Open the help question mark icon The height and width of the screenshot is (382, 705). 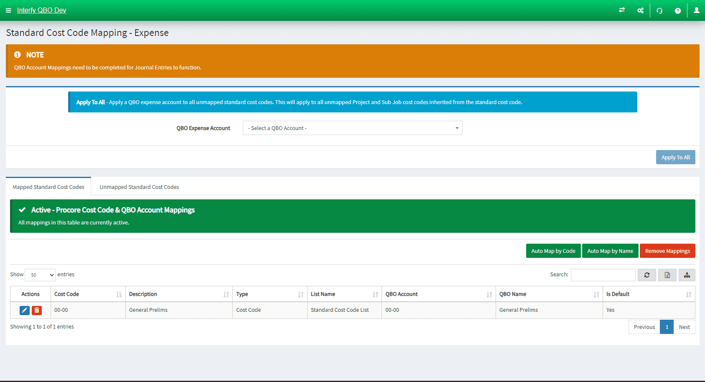click(x=678, y=10)
